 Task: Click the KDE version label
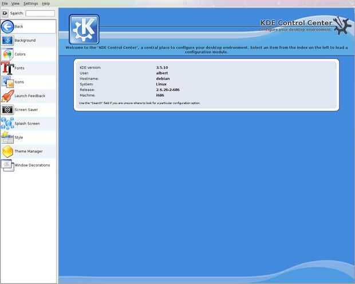tap(90, 68)
